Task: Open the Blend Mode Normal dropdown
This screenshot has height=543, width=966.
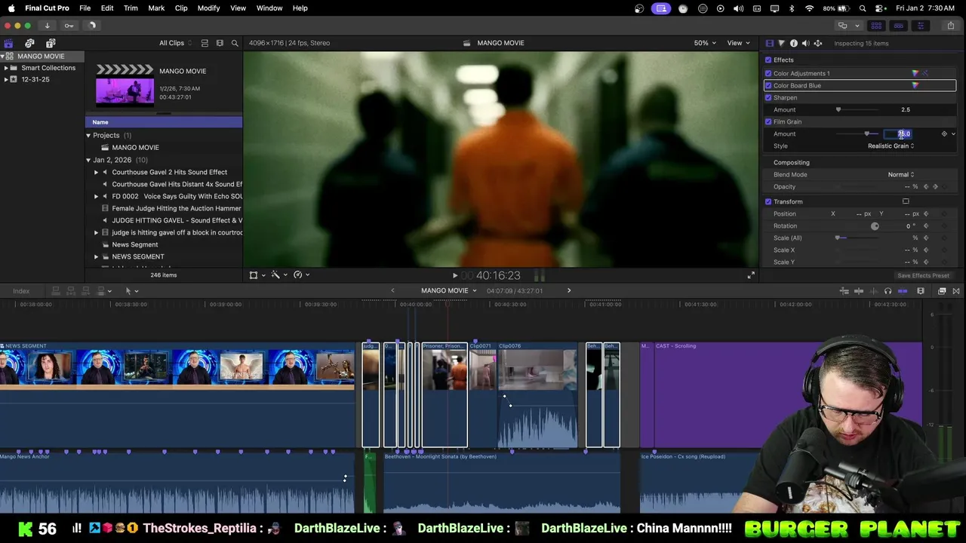Action: point(900,174)
